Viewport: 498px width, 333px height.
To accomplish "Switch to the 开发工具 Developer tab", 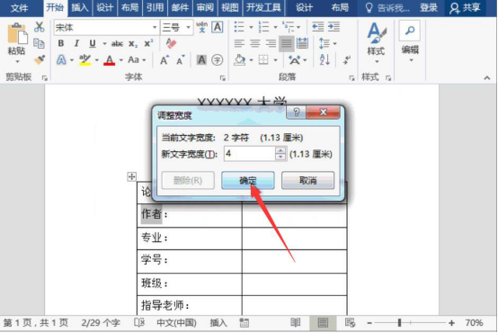I will pos(263,7).
